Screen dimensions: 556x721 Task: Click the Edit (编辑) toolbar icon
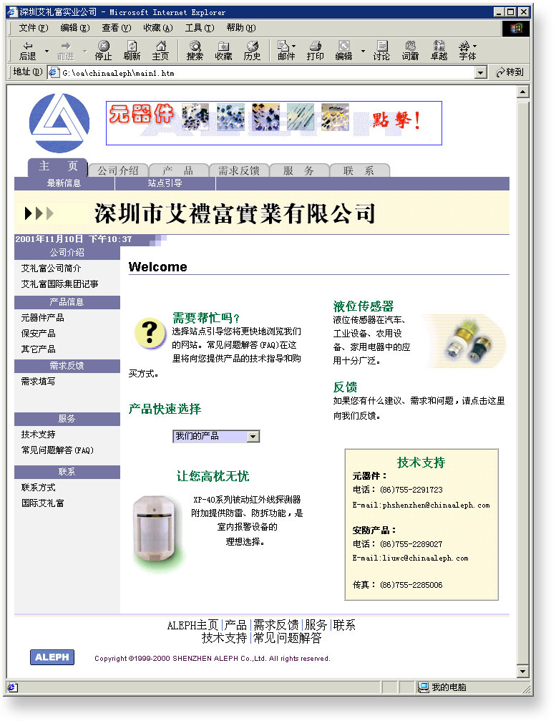coord(343,50)
